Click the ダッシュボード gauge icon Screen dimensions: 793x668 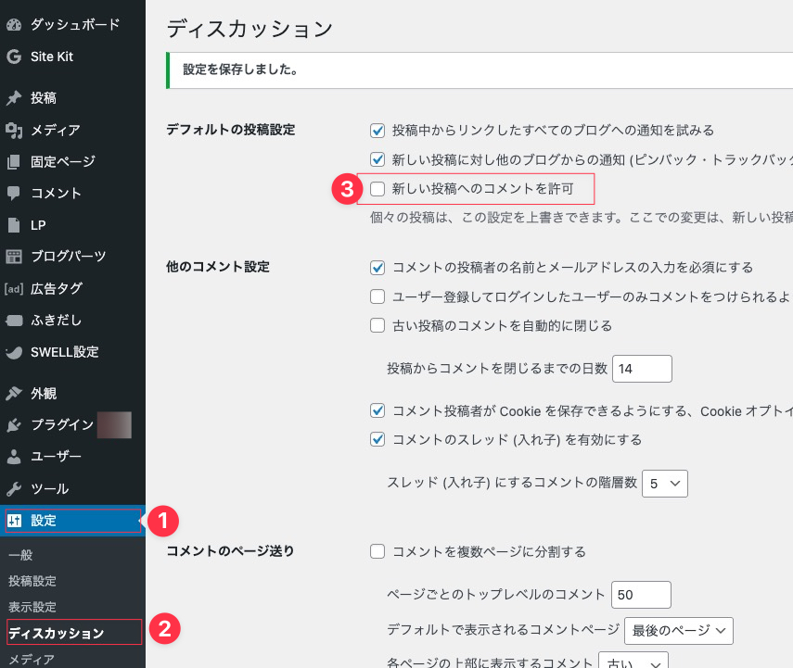click(x=14, y=25)
